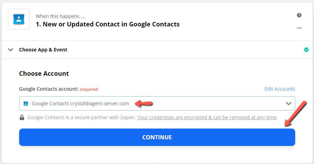This screenshot has width=314, height=164.
Task: Open the Google Contacts account selector
Action: click(157, 104)
